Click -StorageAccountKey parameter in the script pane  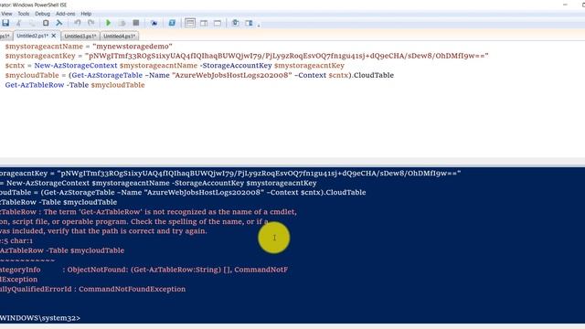click(236, 65)
